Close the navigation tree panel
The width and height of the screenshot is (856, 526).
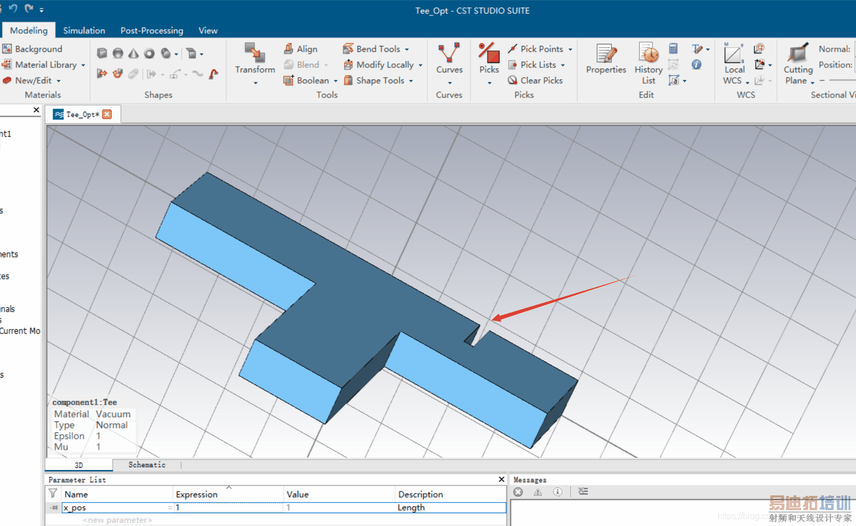pyautogui.click(x=36, y=110)
